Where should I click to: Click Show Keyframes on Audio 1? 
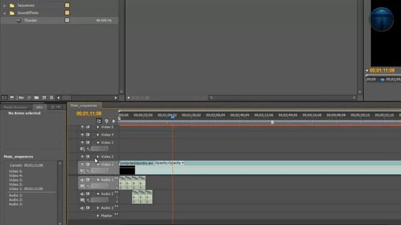click(x=88, y=186)
